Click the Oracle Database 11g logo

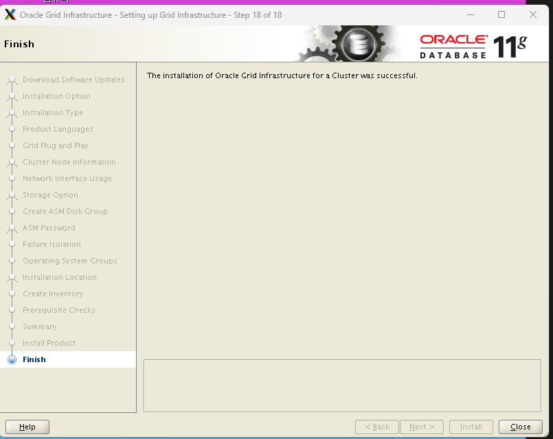point(473,46)
